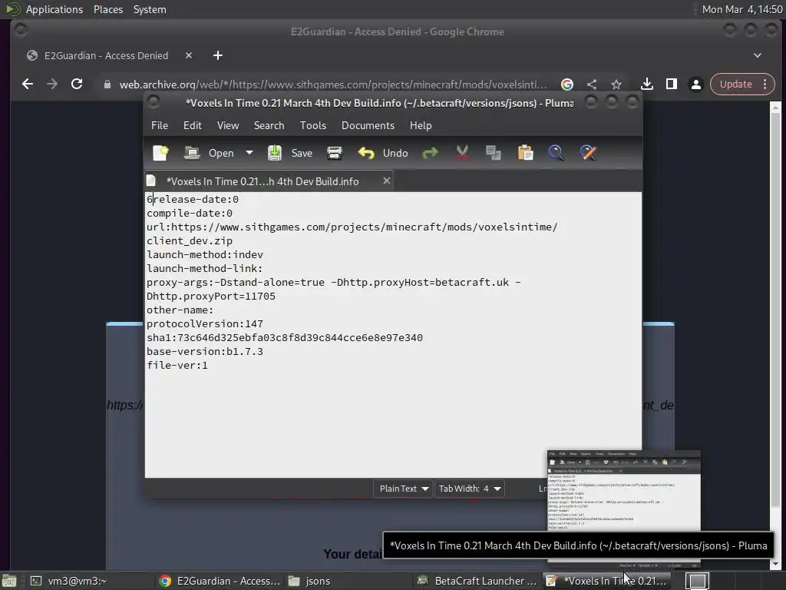786x590 pixels.
Task: Create a new document in Pluma
Action: (x=161, y=153)
